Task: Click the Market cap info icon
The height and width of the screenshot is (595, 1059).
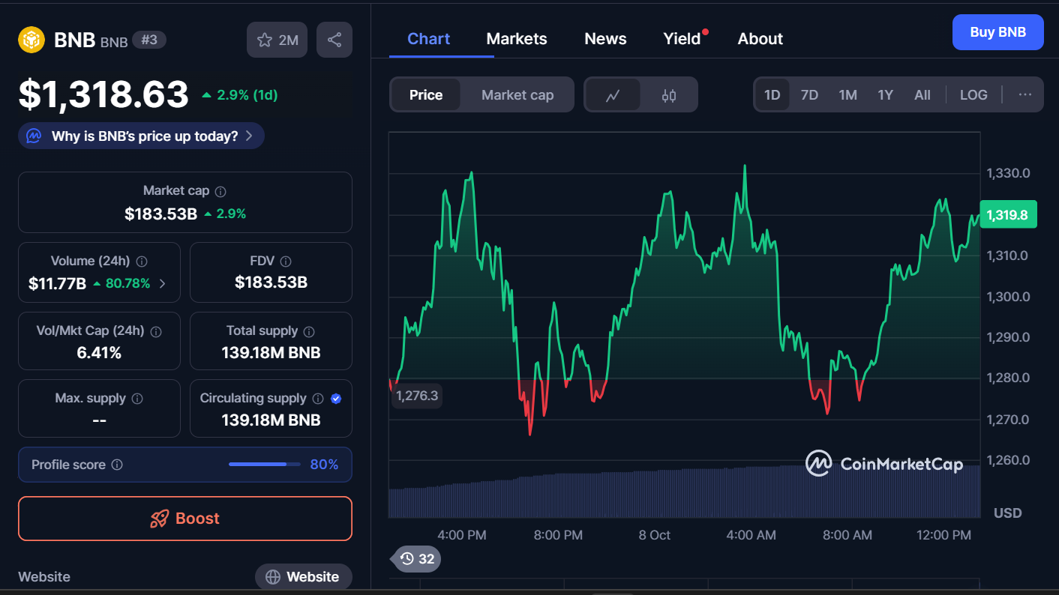Action: pos(220,192)
